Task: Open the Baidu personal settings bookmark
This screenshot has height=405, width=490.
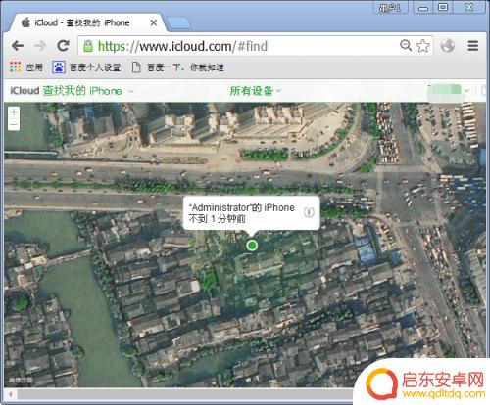Action: (x=86, y=67)
